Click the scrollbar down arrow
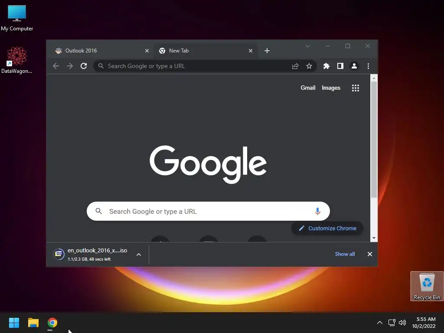 374,238
